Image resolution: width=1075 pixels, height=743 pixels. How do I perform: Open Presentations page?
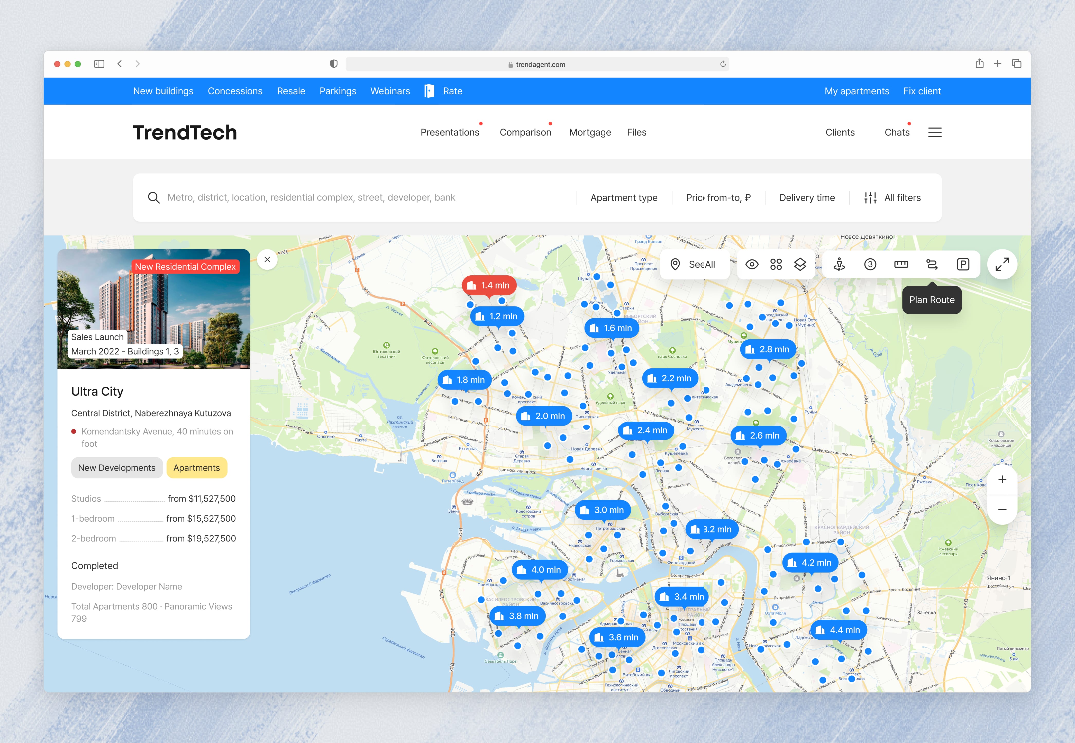[x=450, y=132]
